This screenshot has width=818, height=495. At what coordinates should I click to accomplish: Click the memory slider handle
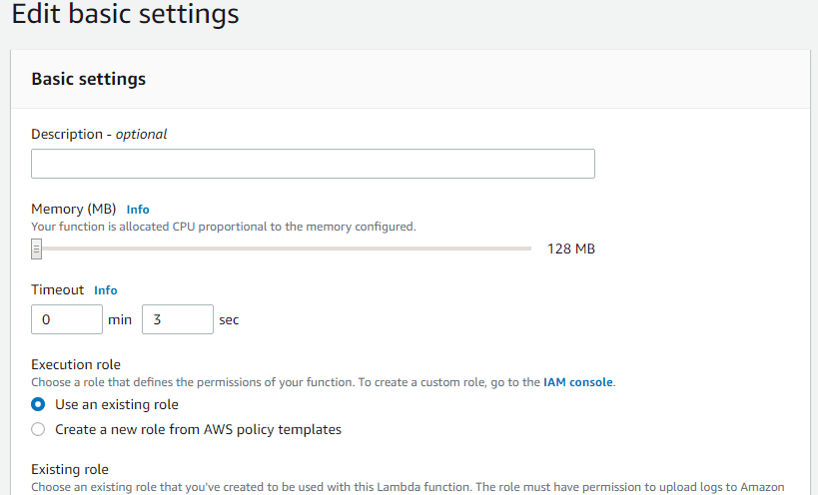pos(36,249)
